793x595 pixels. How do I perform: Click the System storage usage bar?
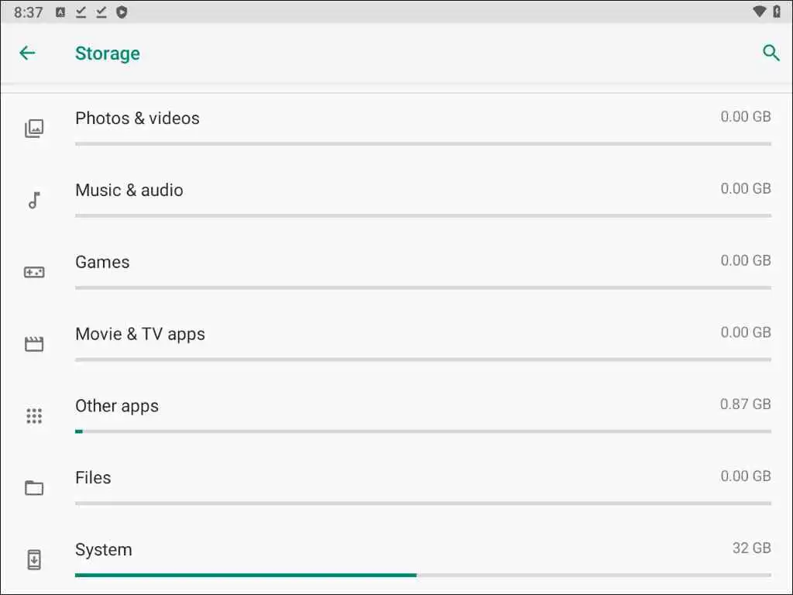tap(423, 575)
